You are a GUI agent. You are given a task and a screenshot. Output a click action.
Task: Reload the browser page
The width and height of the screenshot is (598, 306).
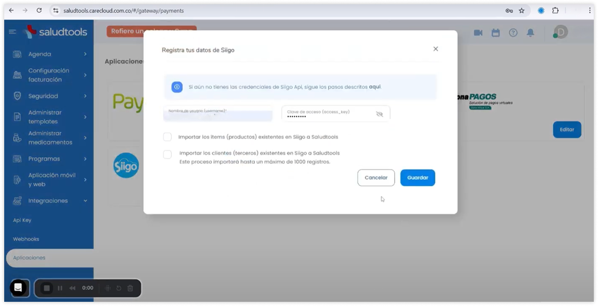39,11
